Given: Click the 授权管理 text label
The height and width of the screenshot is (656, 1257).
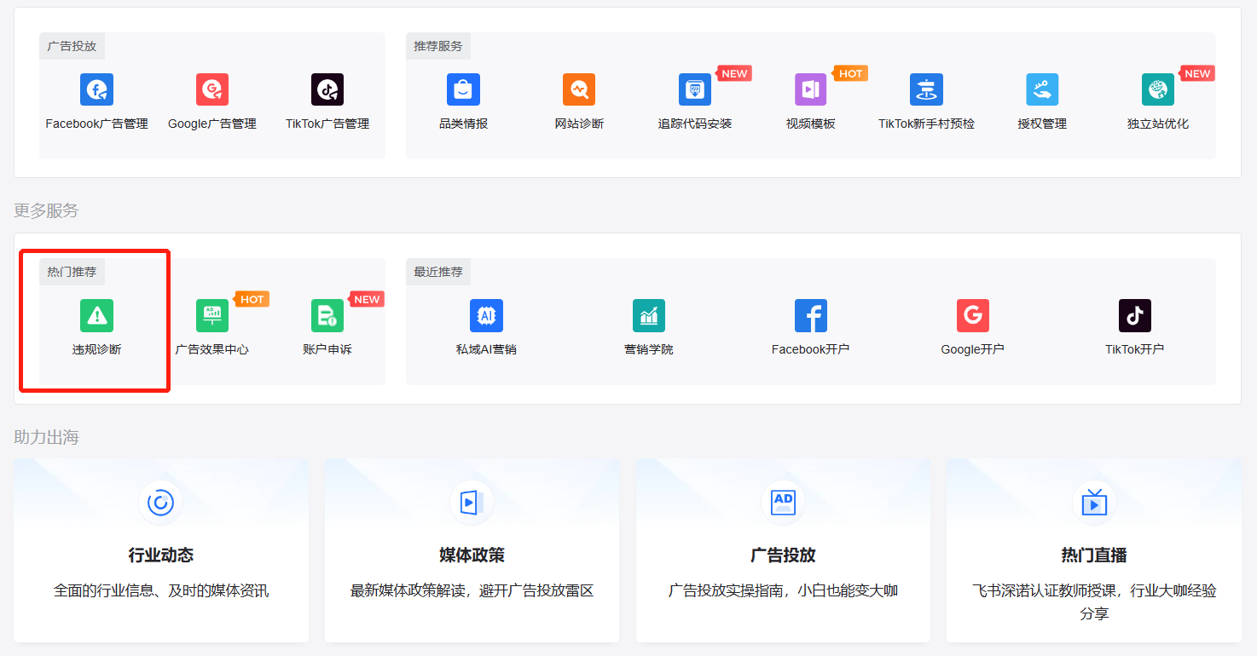Looking at the screenshot, I should 1042,124.
